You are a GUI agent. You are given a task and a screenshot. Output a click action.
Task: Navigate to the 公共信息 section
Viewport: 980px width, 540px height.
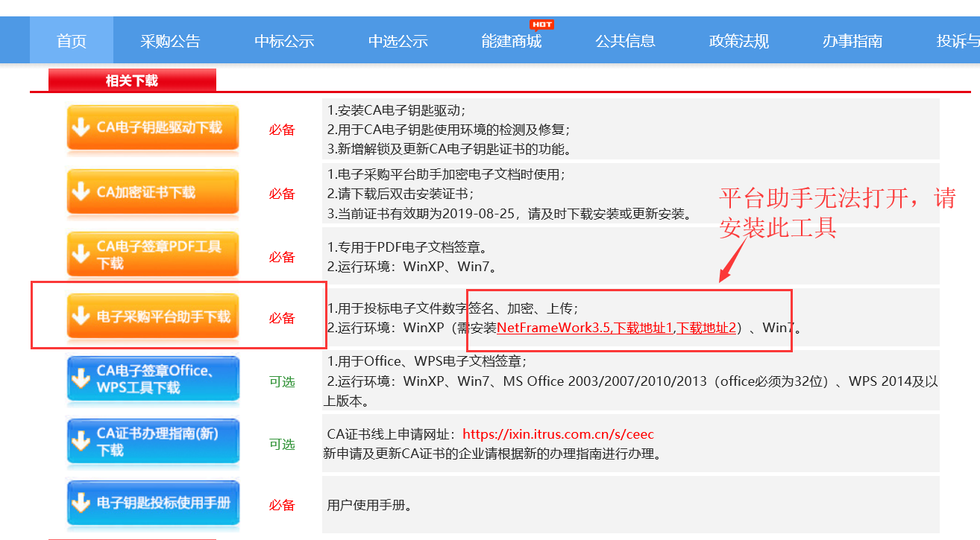[x=625, y=42]
